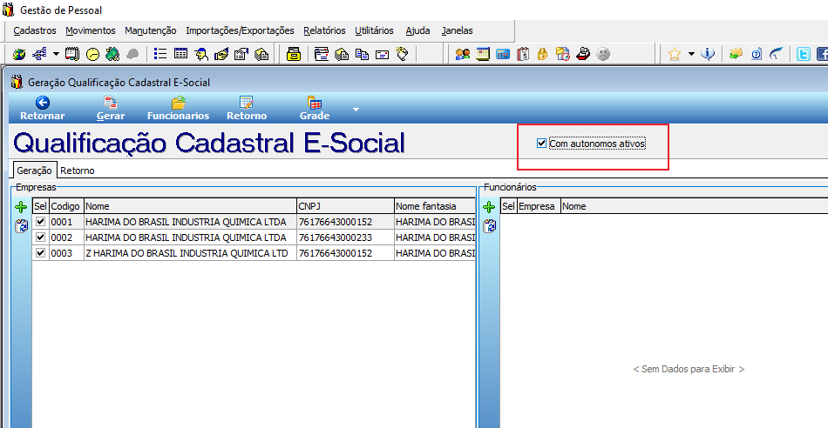
Task: Open the Movimentos menu
Action: (91, 30)
